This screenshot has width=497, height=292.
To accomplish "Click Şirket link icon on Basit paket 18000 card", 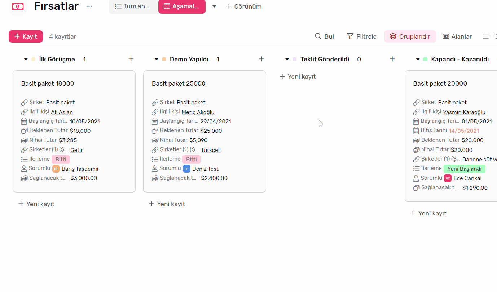I will click(24, 103).
